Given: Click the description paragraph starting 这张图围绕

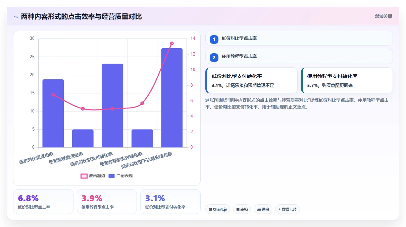Looking at the screenshot, I should coord(297,104).
